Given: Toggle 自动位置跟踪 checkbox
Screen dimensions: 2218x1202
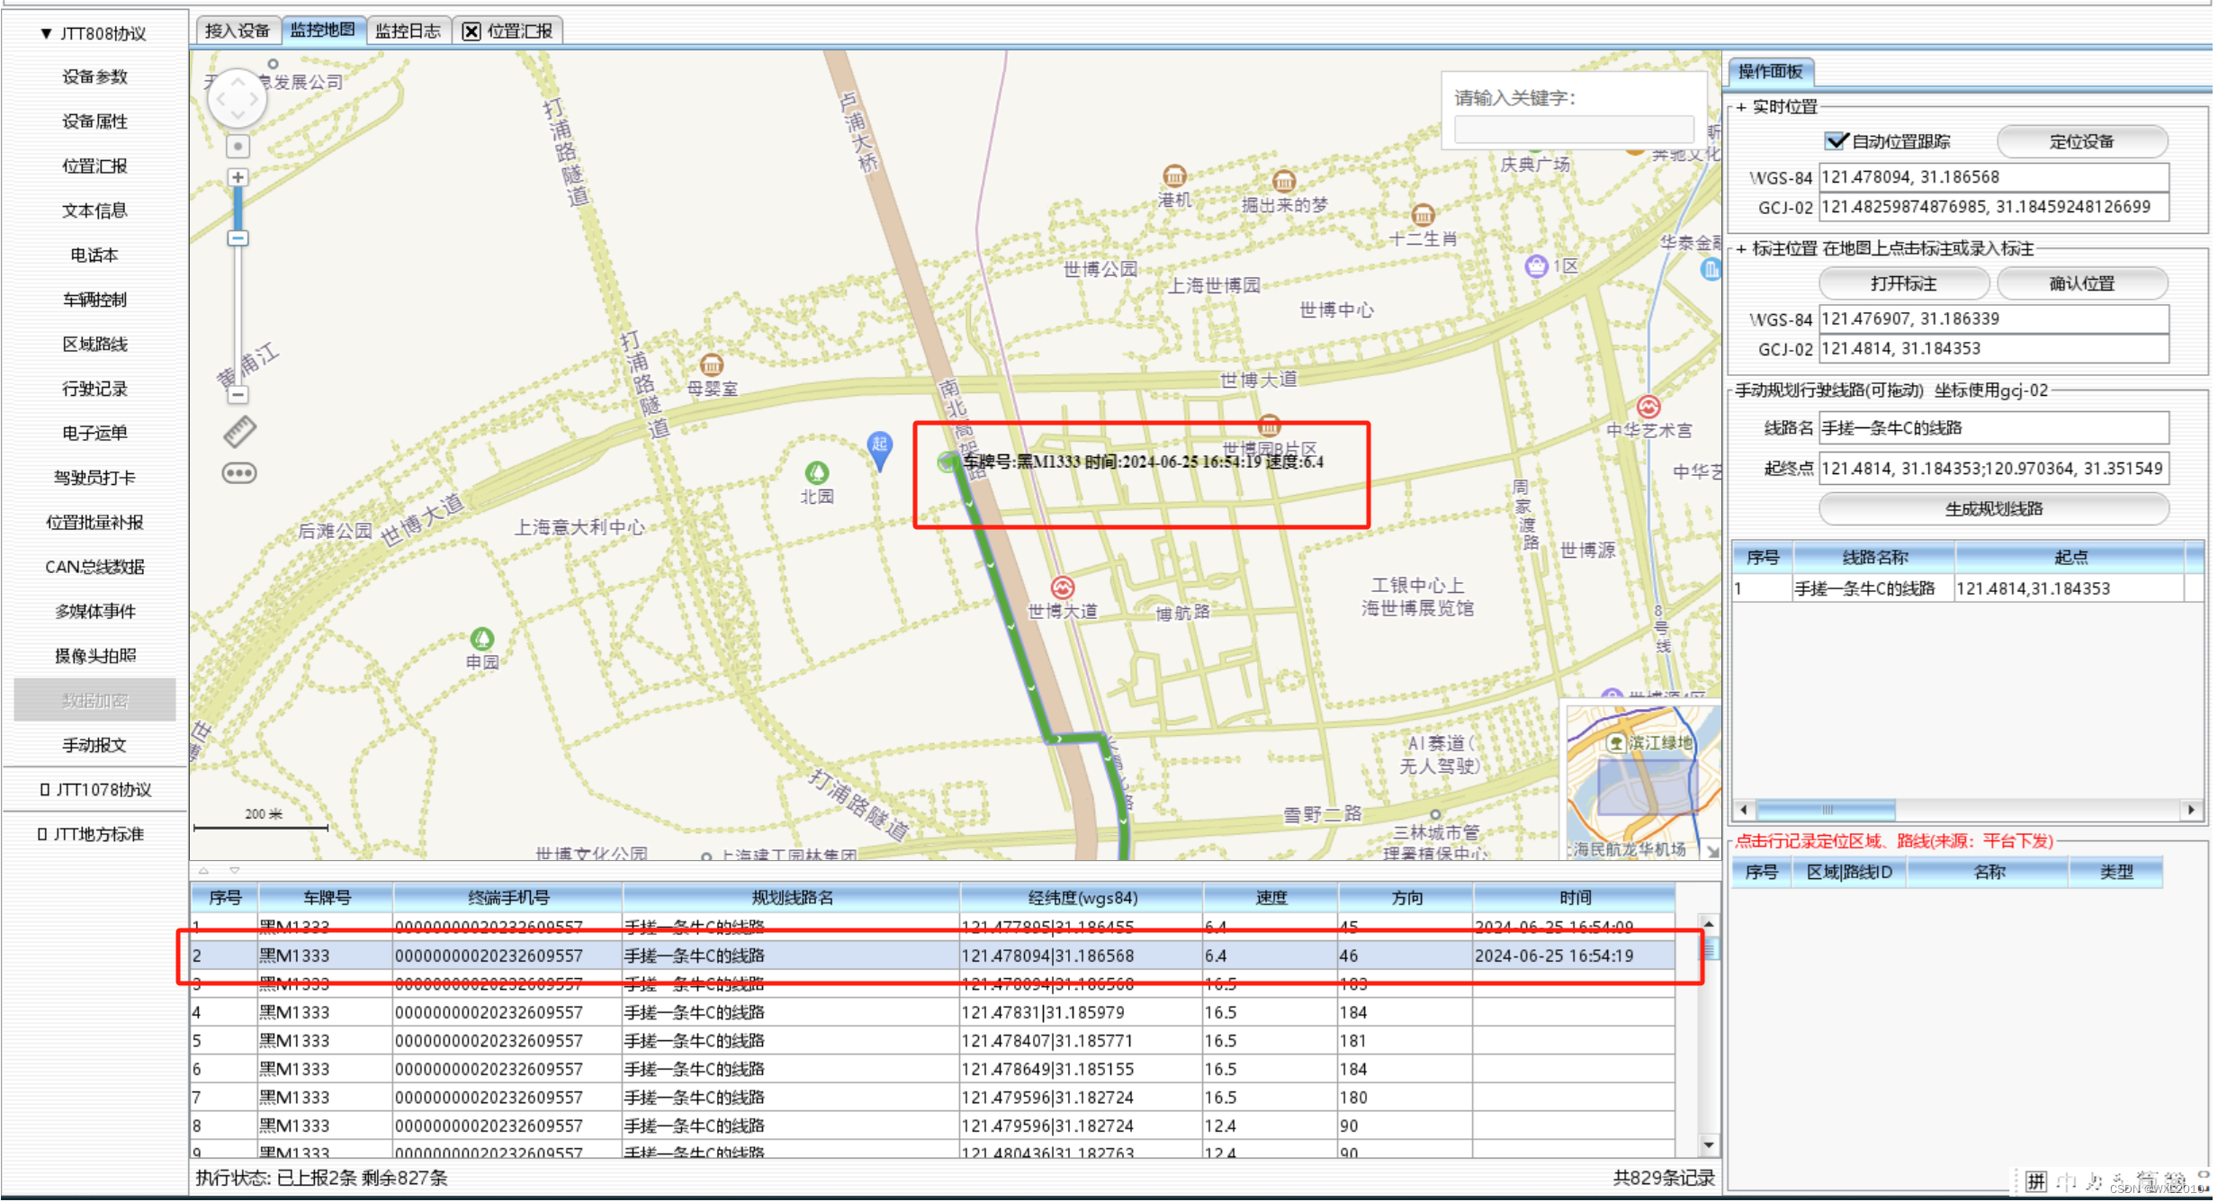Looking at the screenshot, I should (x=1836, y=141).
